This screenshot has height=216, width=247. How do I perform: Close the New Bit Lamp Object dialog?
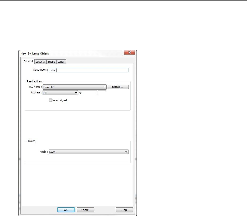point(130,53)
